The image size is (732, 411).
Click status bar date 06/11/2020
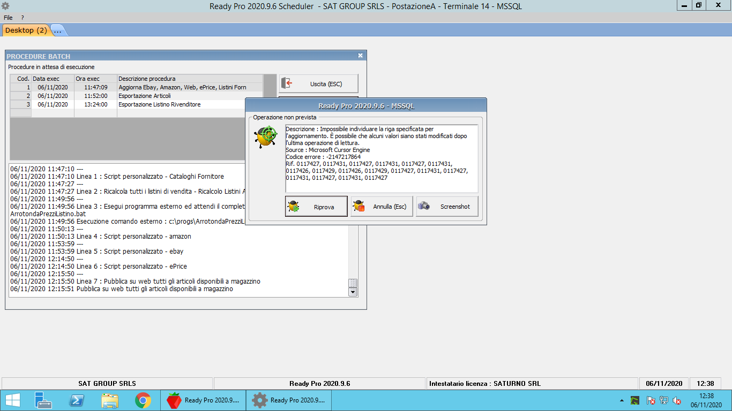coord(664,384)
